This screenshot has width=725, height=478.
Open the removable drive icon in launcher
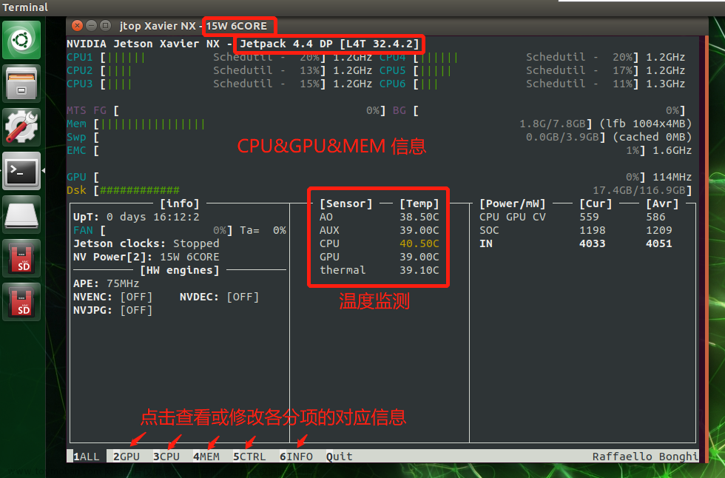click(x=21, y=215)
